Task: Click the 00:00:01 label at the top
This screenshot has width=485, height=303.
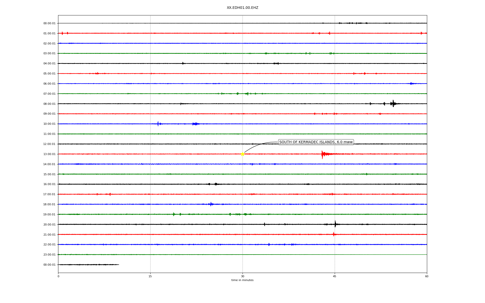Action: pyautogui.click(x=49, y=23)
